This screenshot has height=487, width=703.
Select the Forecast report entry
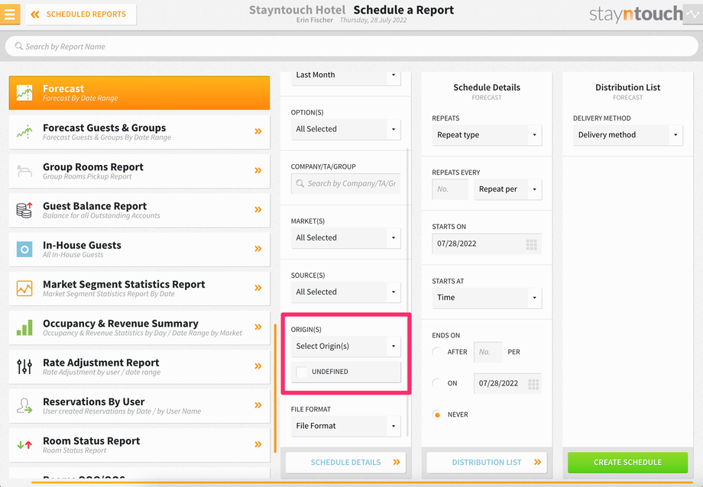[139, 92]
